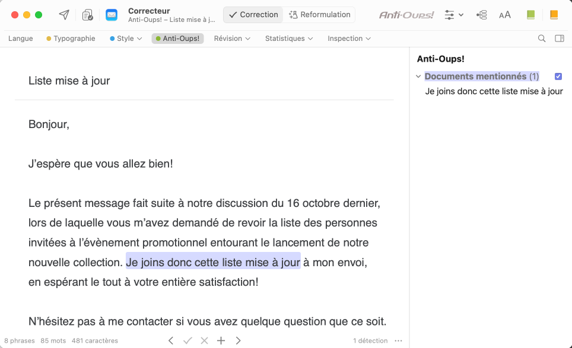
Task: Select the Correction mode button
Action: coord(253,15)
